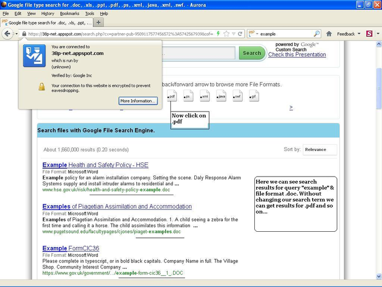Open the dropdown next to the S icon
This screenshot has width=382, height=287.
click(x=378, y=34)
